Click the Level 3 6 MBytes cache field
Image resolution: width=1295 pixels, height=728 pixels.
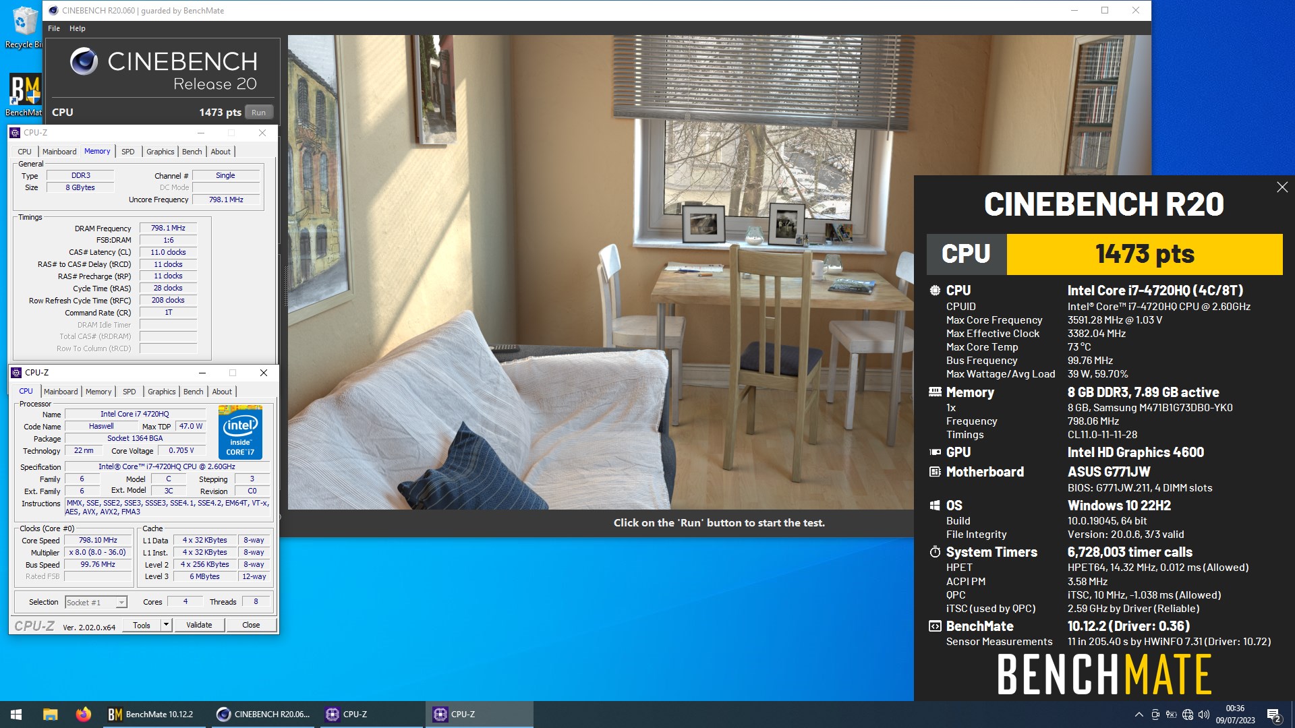tap(204, 577)
